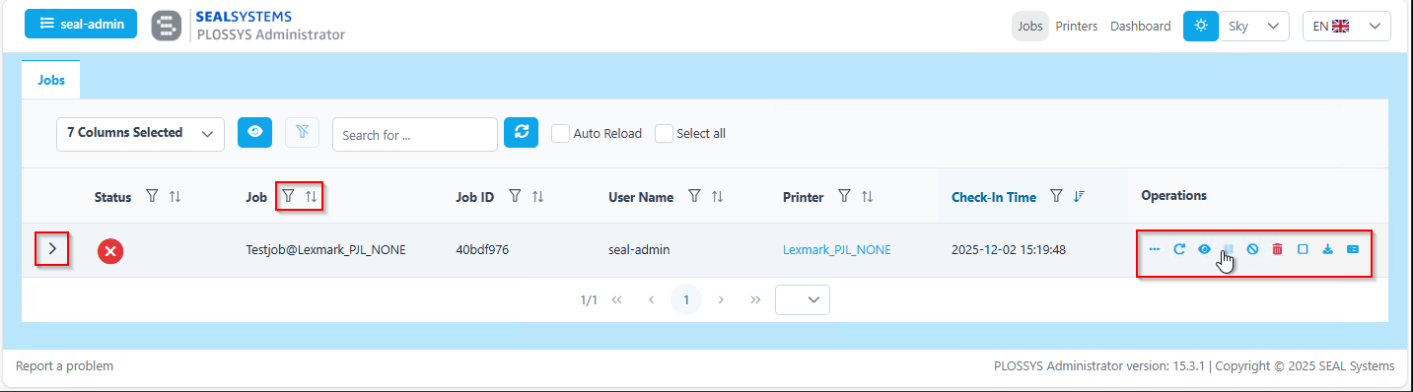Click the 2025-12-02 15:19:48 timestamp cell

pos(1009,250)
